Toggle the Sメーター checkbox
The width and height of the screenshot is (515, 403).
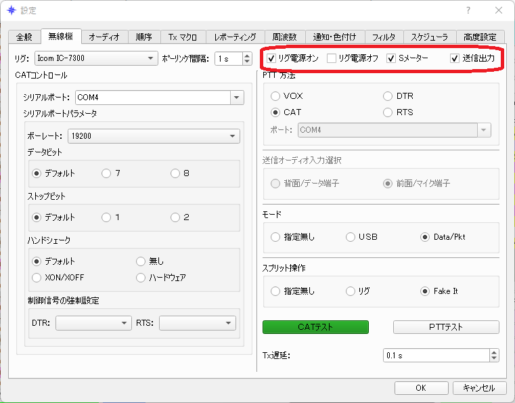tap(391, 58)
